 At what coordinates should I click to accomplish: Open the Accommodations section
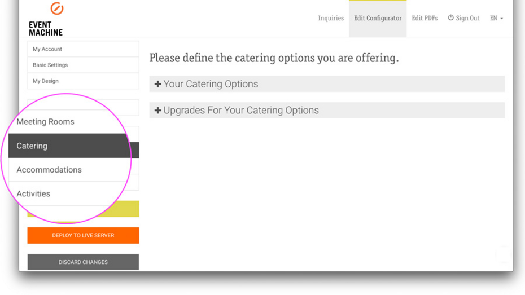click(49, 170)
